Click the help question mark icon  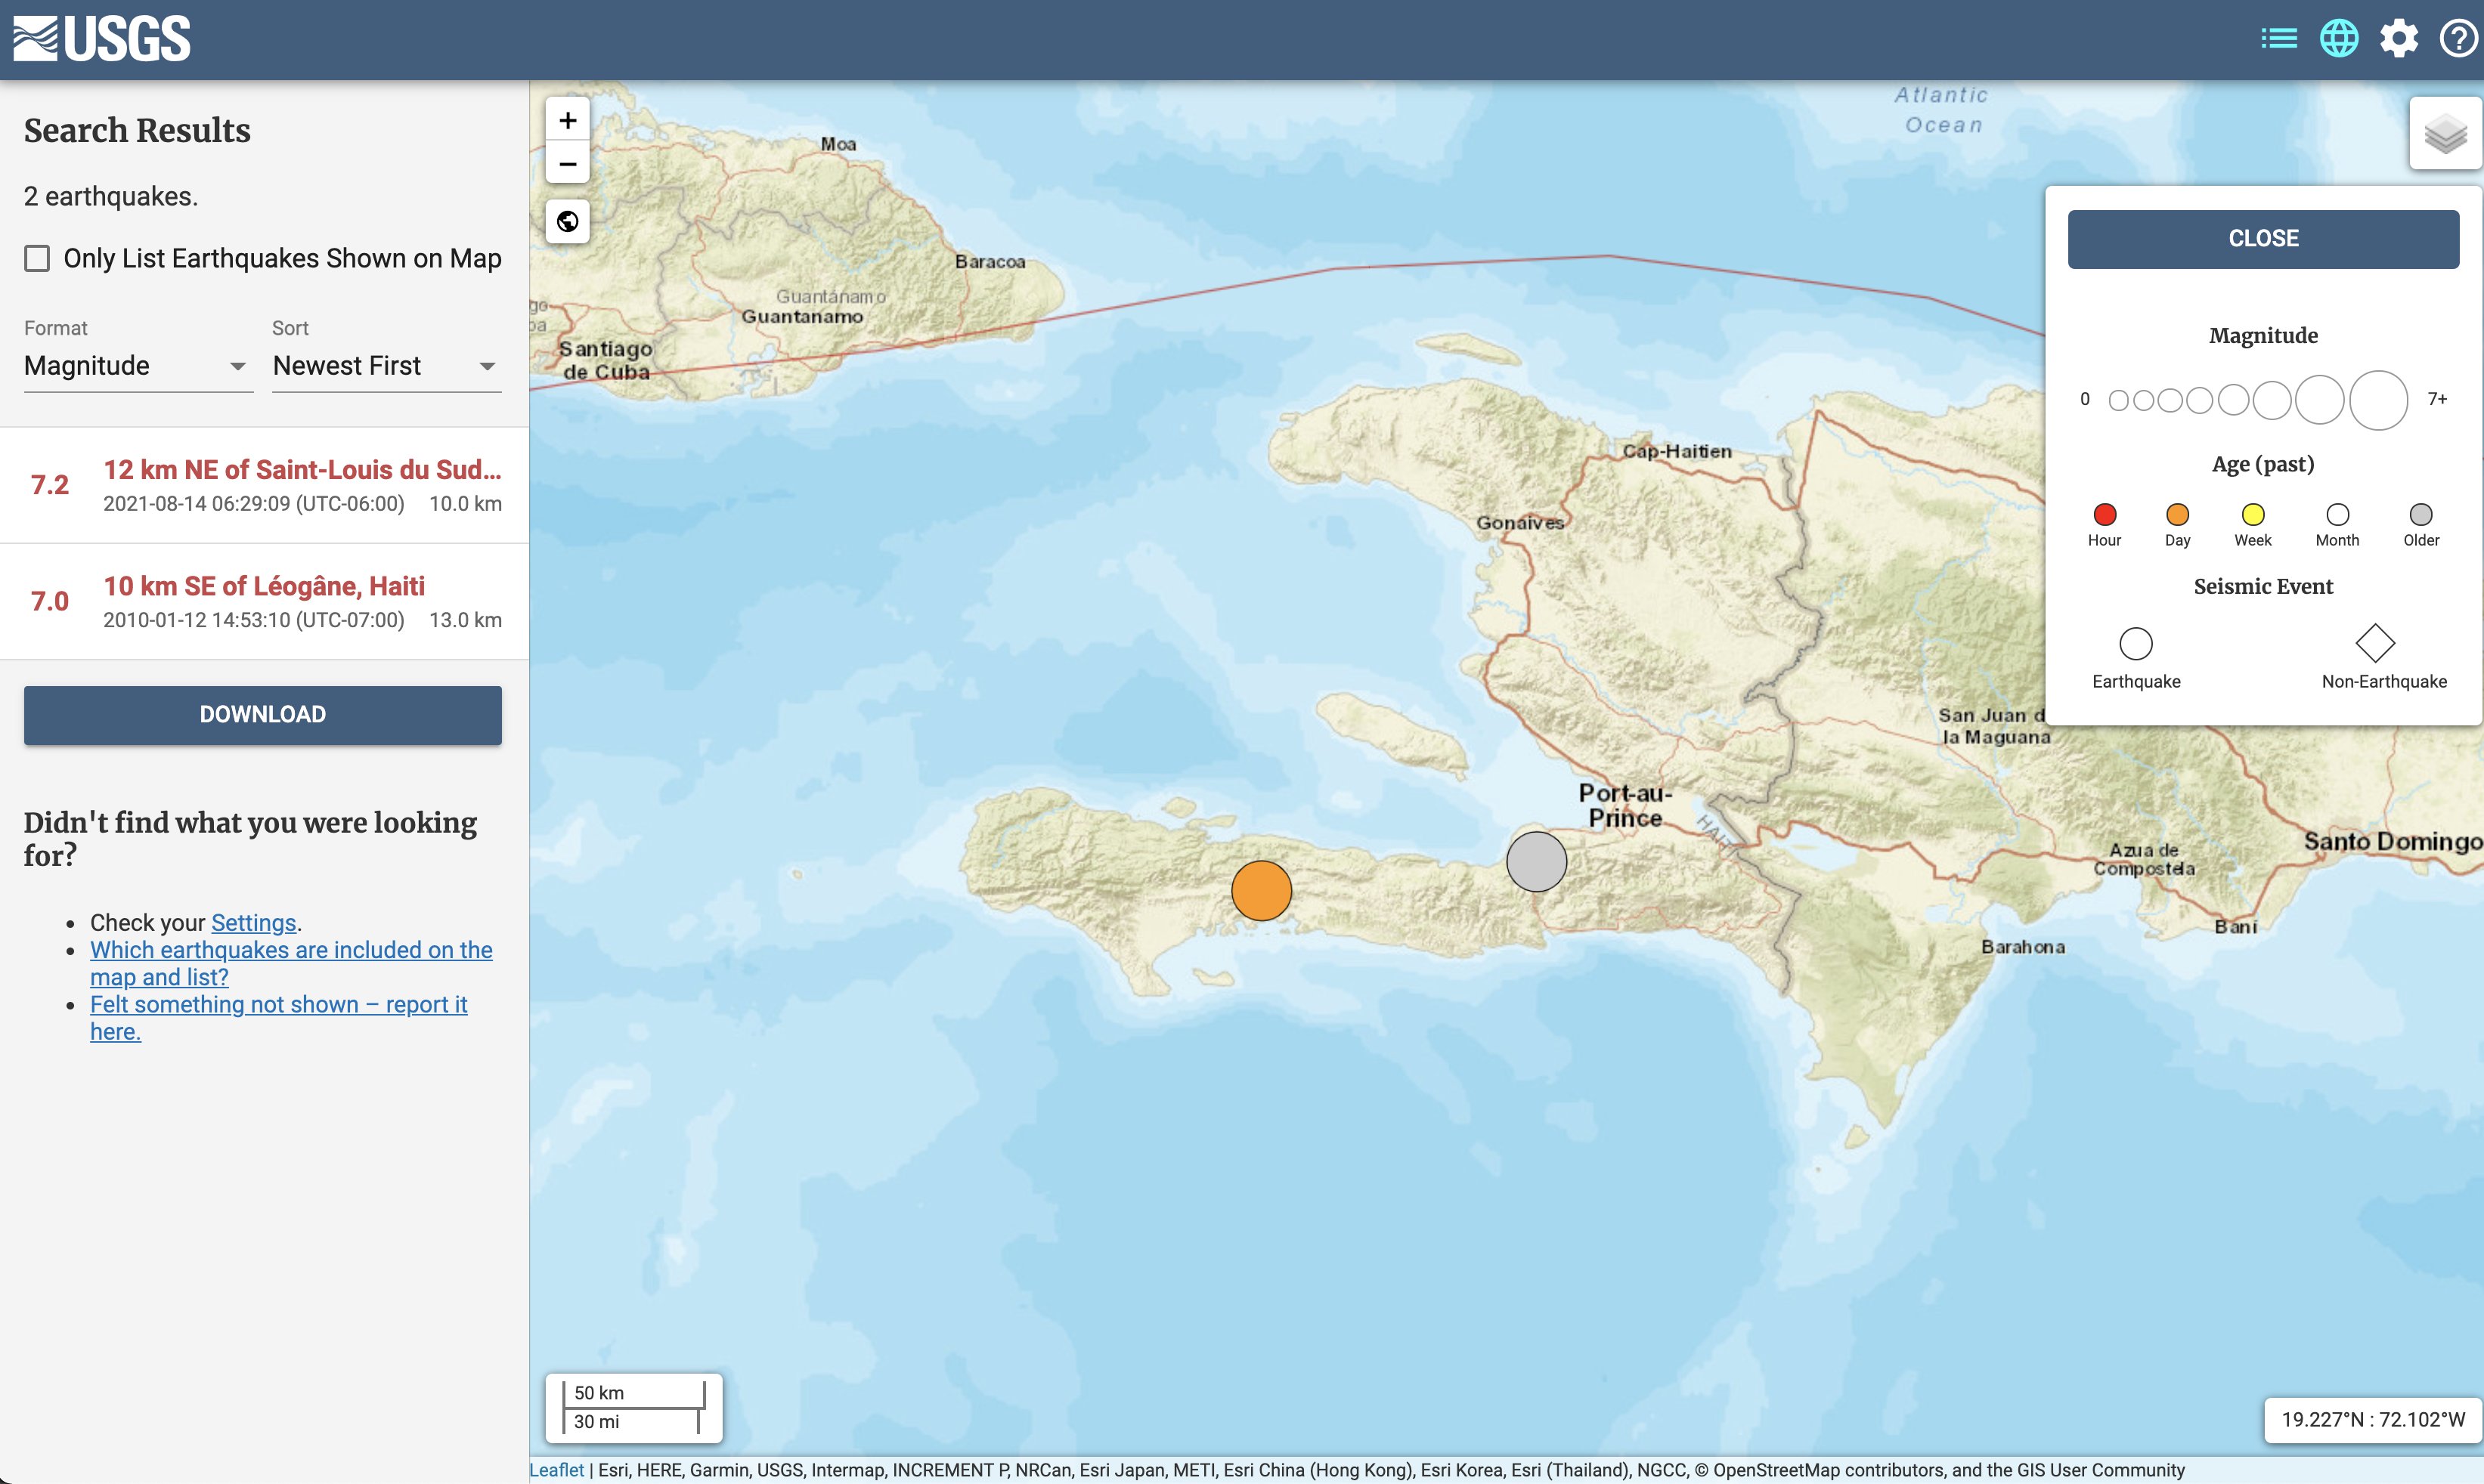pyautogui.click(x=2458, y=39)
